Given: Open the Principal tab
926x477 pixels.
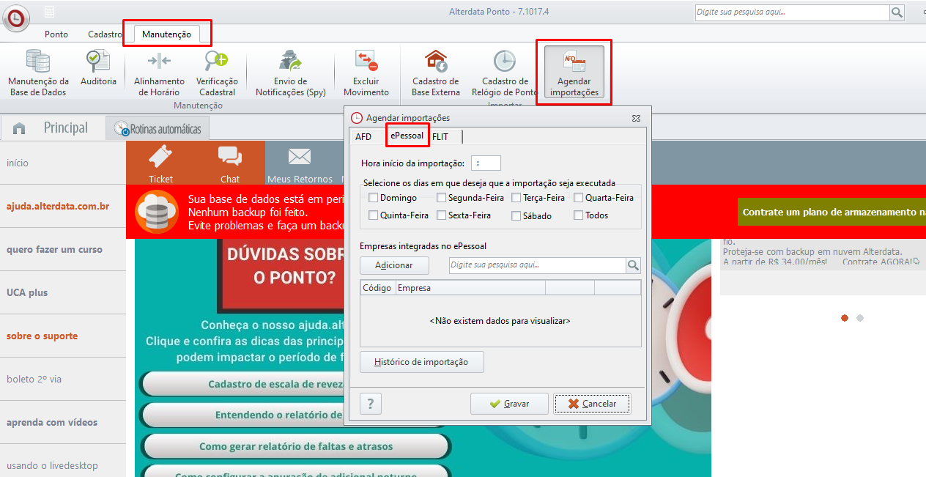Looking at the screenshot, I should tap(65, 128).
